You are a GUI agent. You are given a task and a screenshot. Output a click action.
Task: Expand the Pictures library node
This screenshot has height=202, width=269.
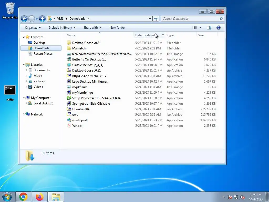point(26,81)
